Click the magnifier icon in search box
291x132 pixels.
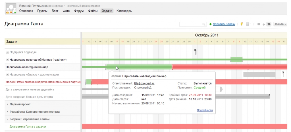[204, 24]
